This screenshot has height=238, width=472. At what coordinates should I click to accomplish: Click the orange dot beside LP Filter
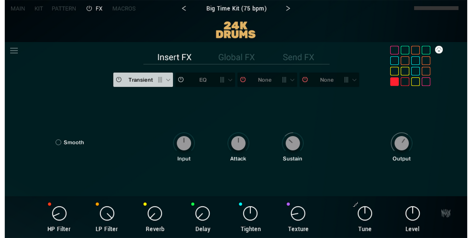coord(97,204)
